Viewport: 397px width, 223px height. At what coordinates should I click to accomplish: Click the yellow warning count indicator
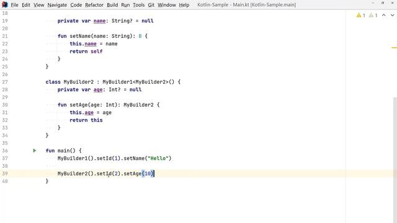[361, 15]
